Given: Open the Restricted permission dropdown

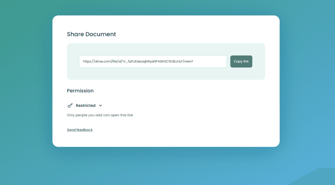Looking at the screenshot, I should 86,105.
